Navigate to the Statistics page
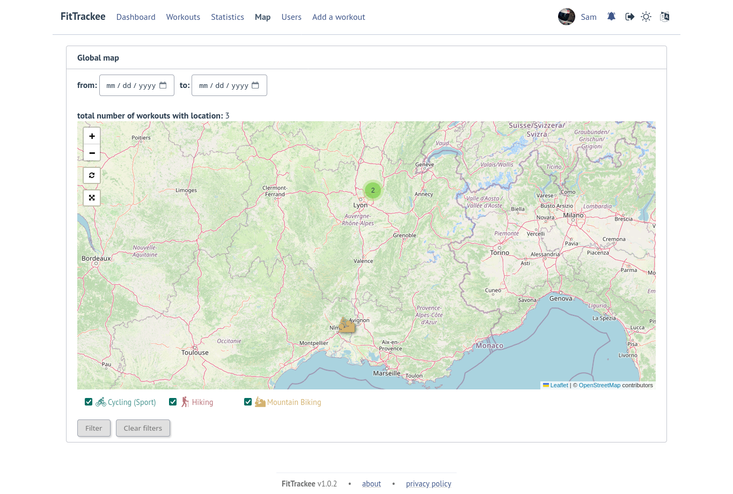Viewport: 733px width, 494px height. [228, 17]
